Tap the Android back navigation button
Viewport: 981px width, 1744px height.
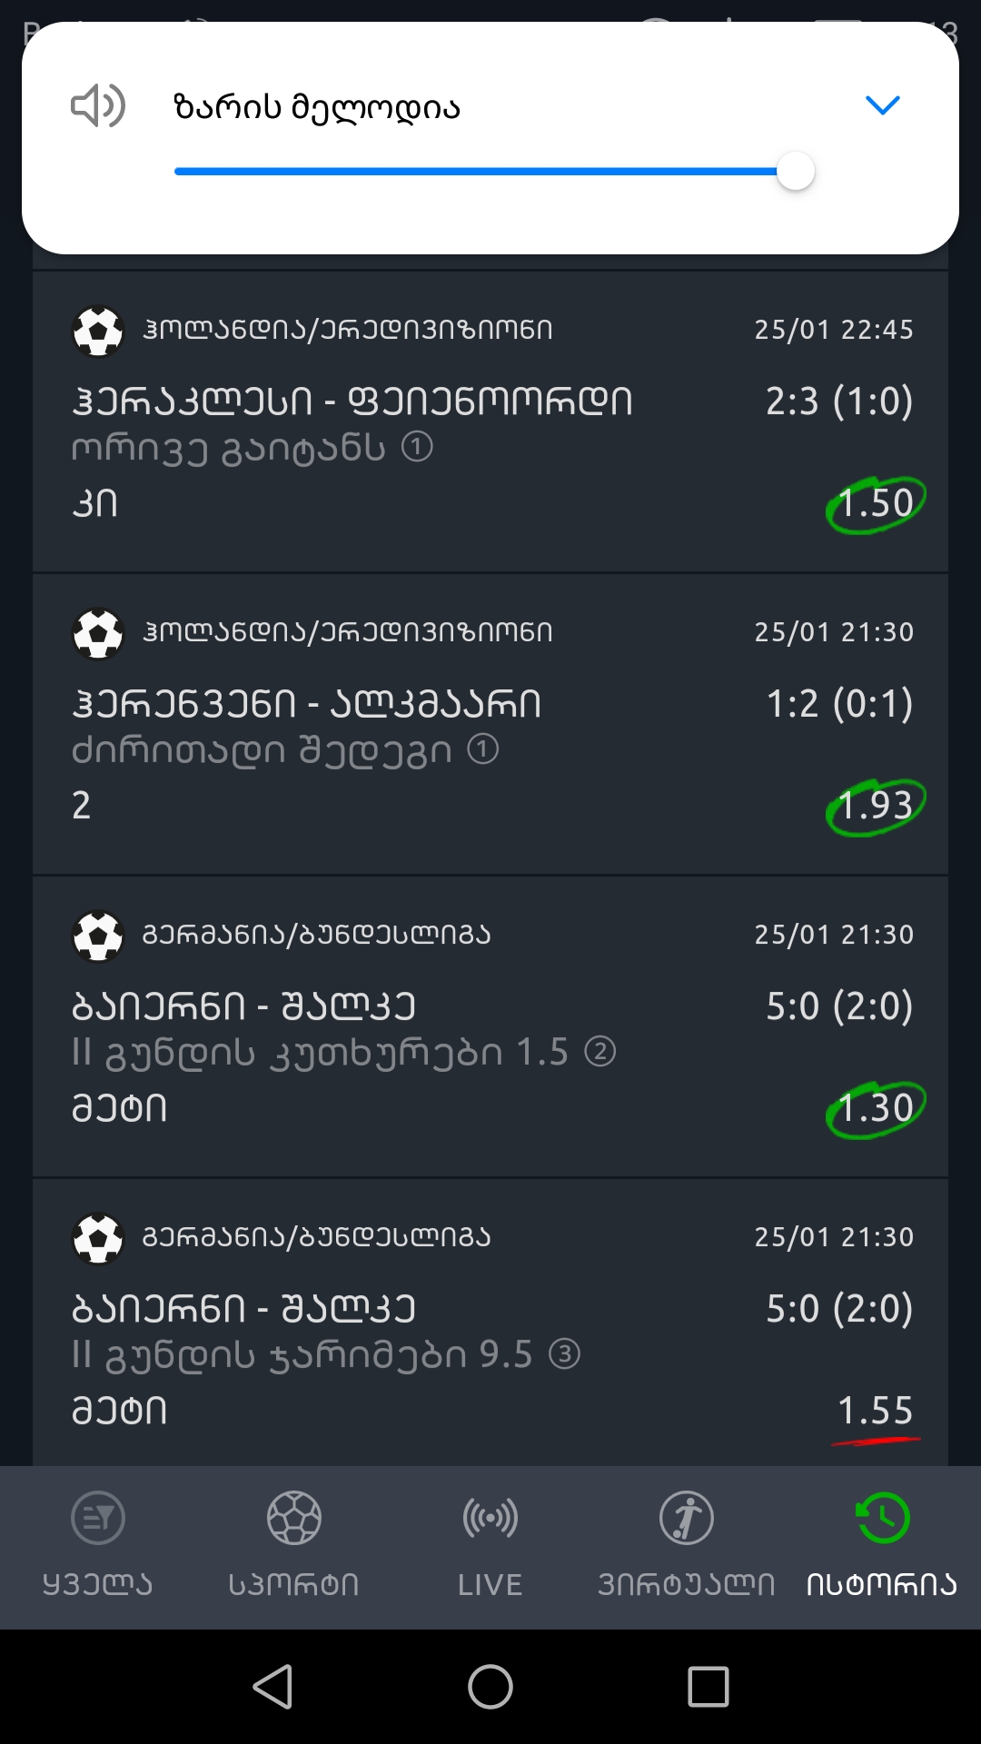click(272, 1687)
